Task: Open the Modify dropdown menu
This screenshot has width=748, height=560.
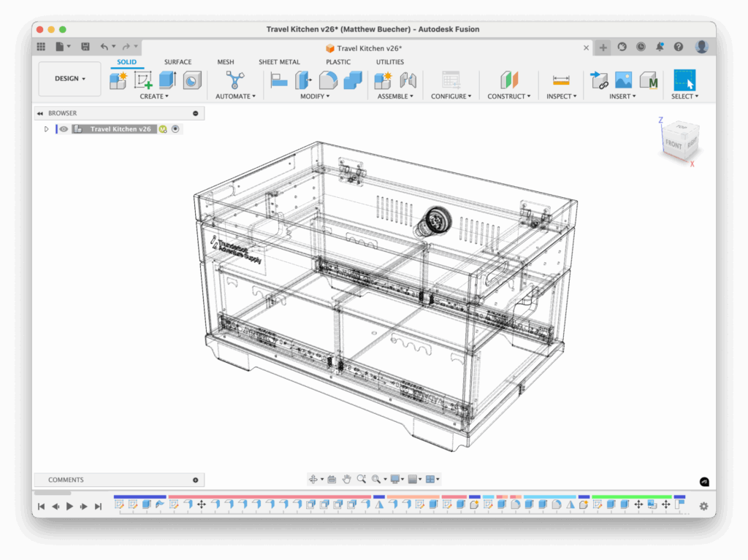Action: pyautogui.click(x=315, y=96)
